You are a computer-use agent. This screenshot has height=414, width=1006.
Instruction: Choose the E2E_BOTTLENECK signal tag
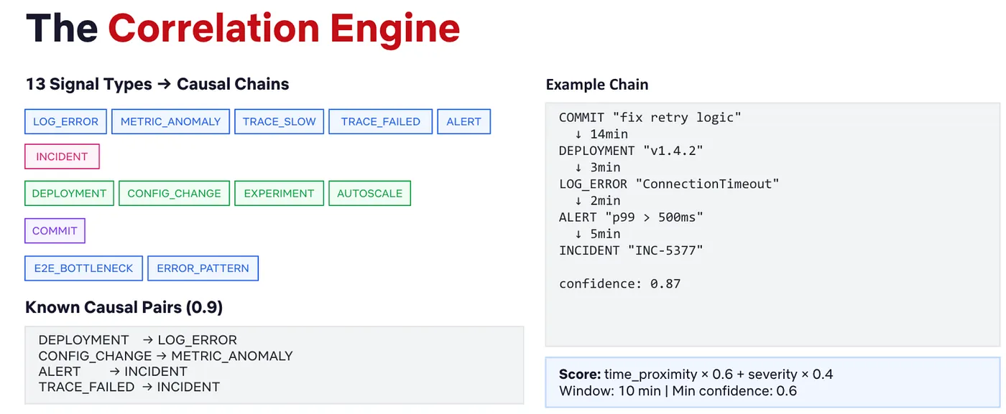(x=84, y=268)
